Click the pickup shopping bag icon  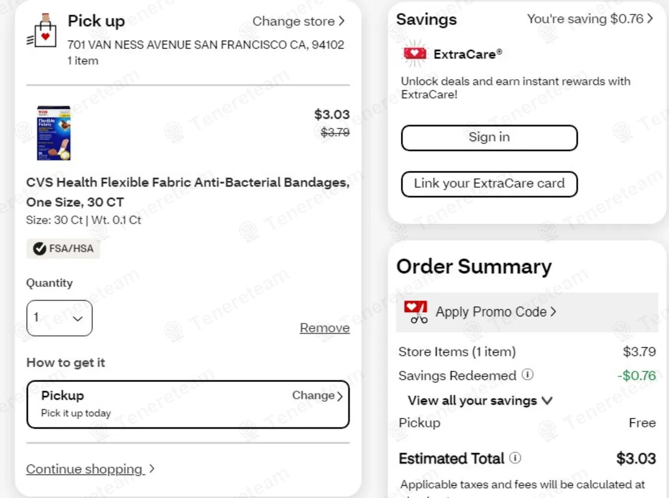point(43,31)
